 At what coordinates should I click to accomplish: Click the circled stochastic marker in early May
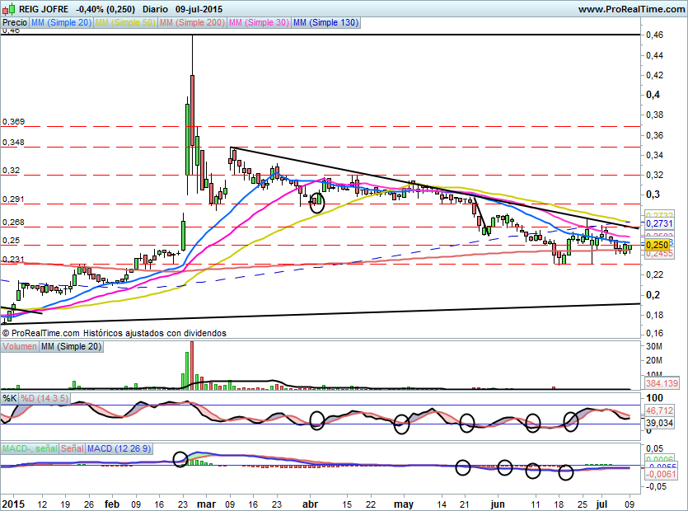pyautogui.click(x=401, y=424)
